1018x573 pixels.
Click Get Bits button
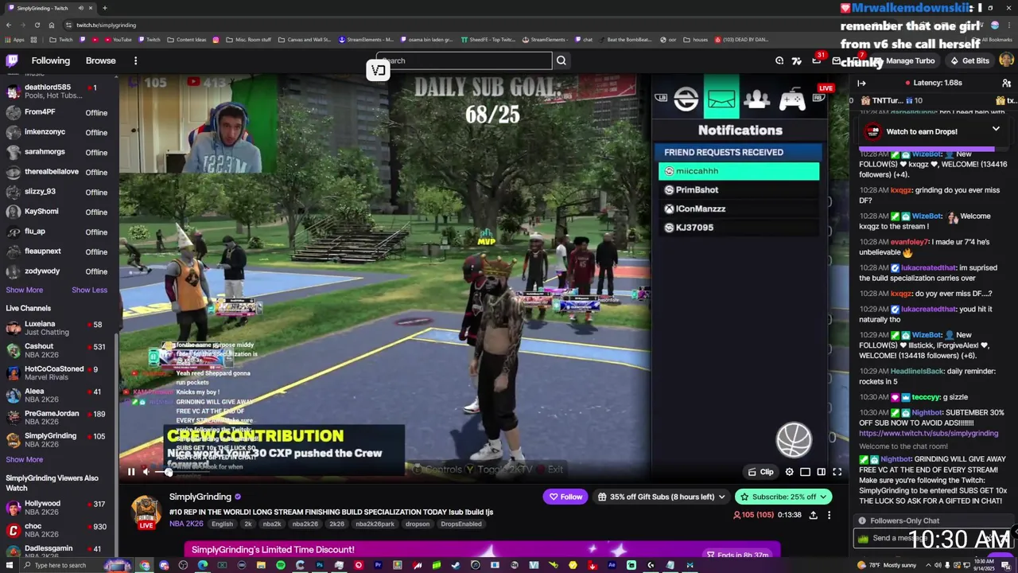coord(969,60)
